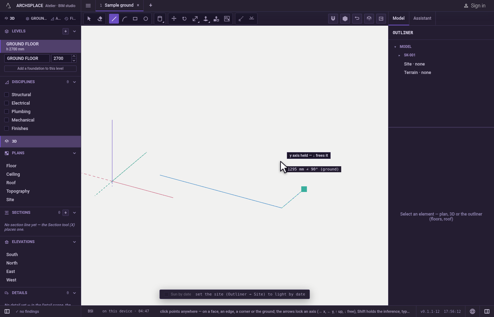
Task: Open the hamburger menu
Action: click(x=88, y=5)
